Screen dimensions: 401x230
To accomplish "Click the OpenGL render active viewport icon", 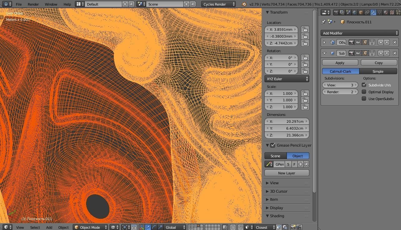I will point(293,227).
